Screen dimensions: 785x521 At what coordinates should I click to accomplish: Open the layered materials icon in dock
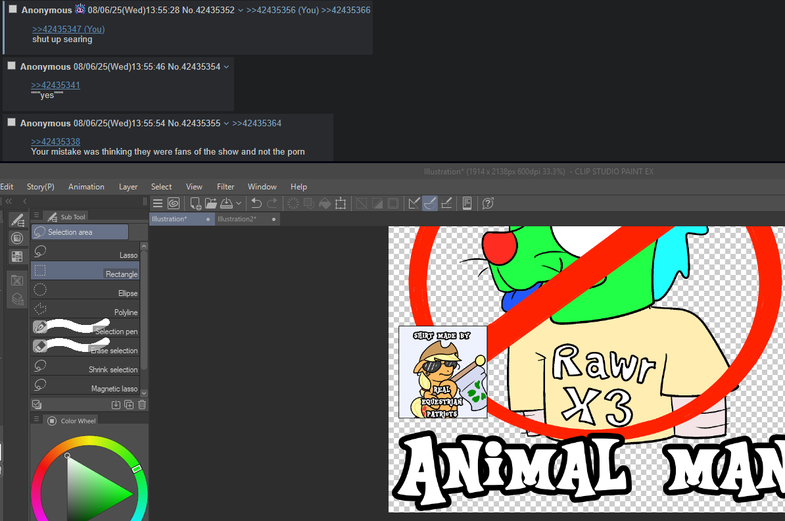click(18, 299)
